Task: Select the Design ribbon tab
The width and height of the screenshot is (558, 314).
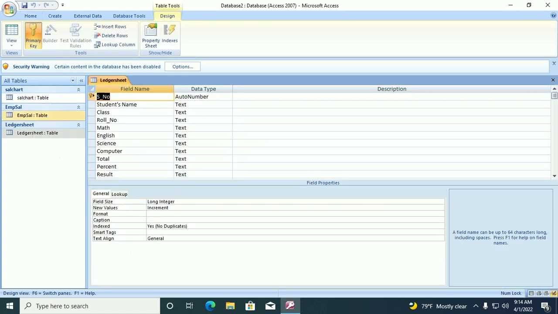Action: [167, 16]
